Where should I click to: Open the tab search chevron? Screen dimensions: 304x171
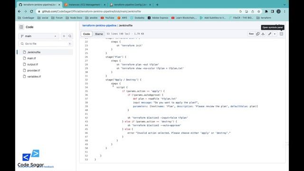[x=285, y=5]
